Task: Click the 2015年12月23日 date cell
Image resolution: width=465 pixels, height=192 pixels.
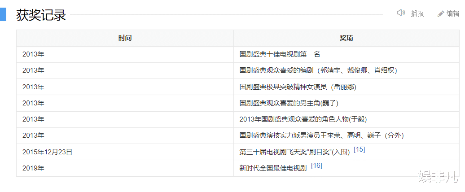Action: (x=125, y=152)
